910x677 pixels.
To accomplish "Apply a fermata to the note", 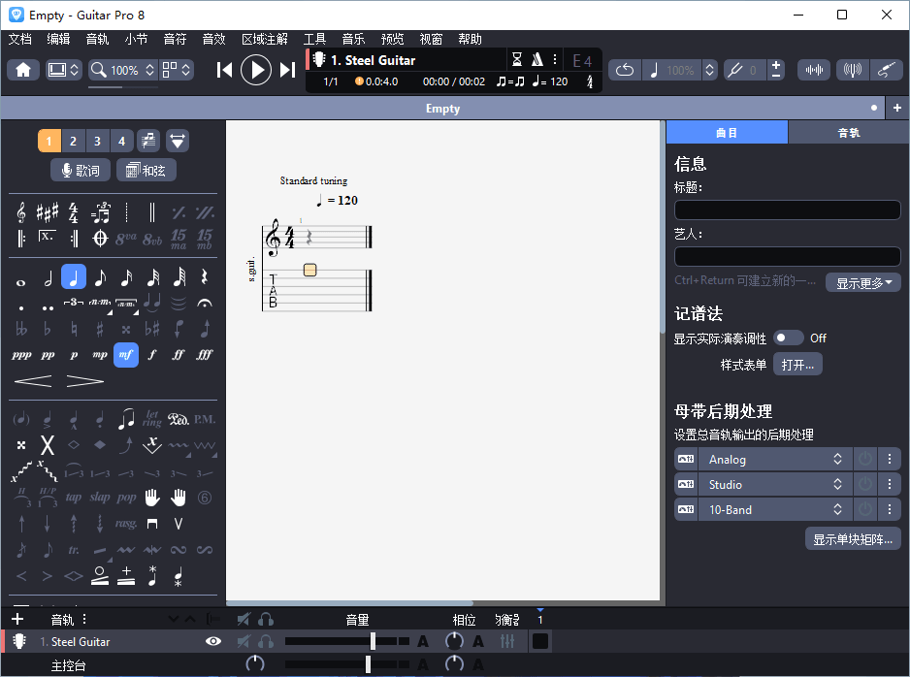I will click(x=204, y=304).
